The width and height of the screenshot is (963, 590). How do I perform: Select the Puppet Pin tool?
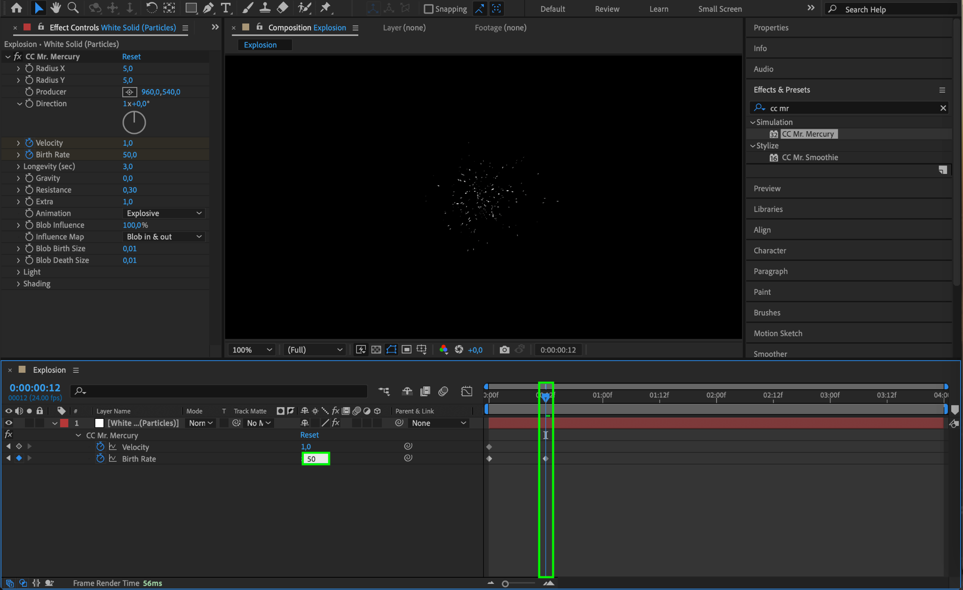325,8
